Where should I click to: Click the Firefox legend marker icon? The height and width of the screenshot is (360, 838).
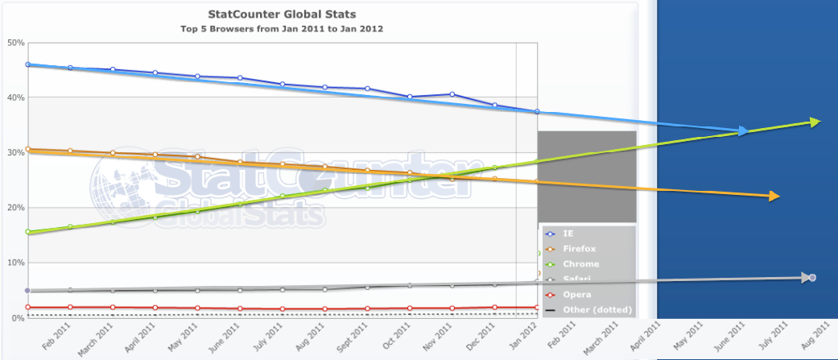click(549, 249)
